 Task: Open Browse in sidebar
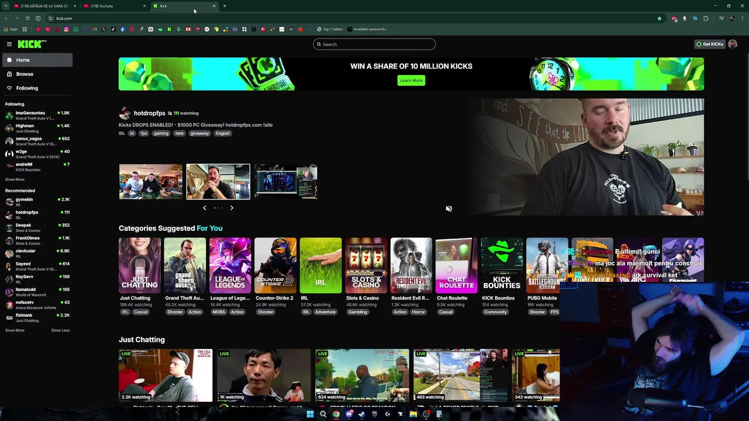click(37, 74)
